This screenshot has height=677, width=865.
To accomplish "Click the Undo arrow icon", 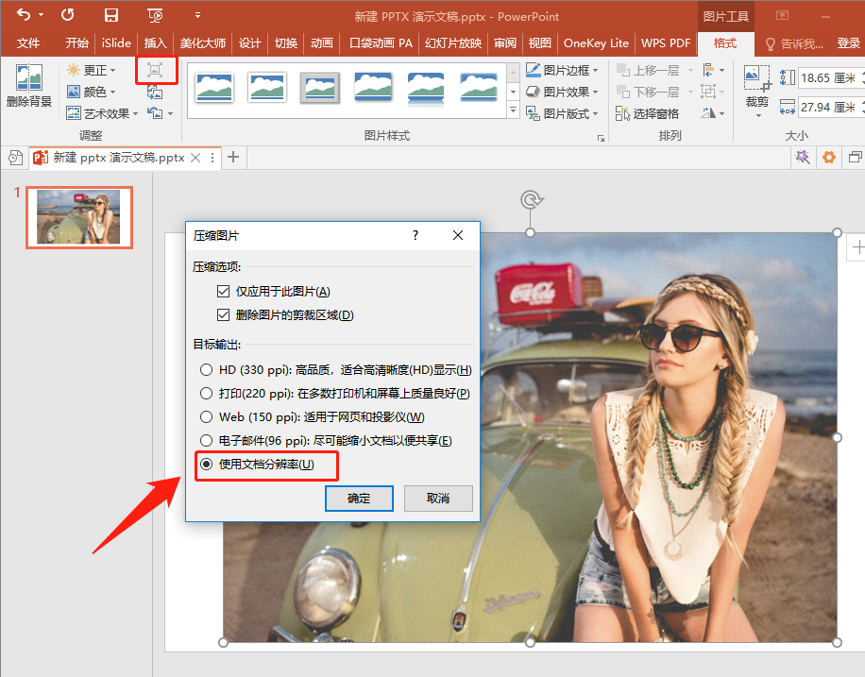I will click(x=24, y=16).
